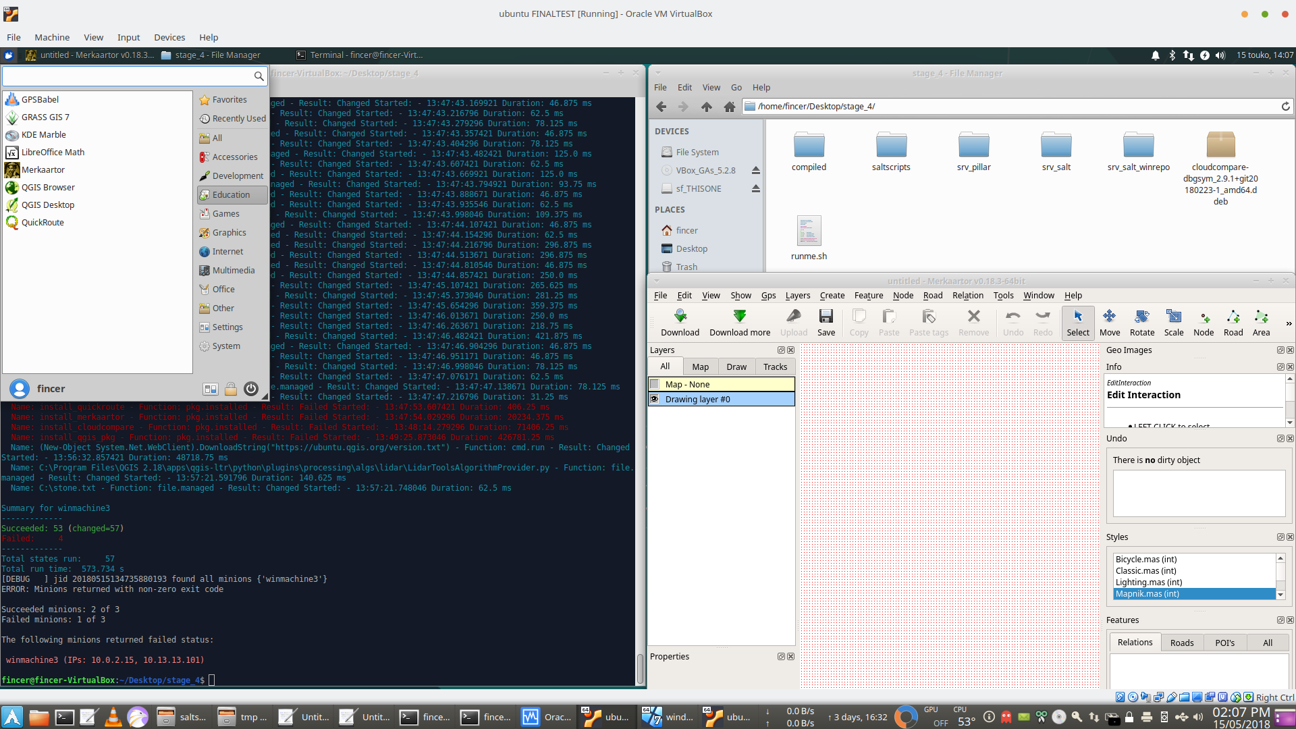Click the Download toolbar icon in Merkaartor
This screenshot has height=729, width=1296.
[x=680, y=322]
